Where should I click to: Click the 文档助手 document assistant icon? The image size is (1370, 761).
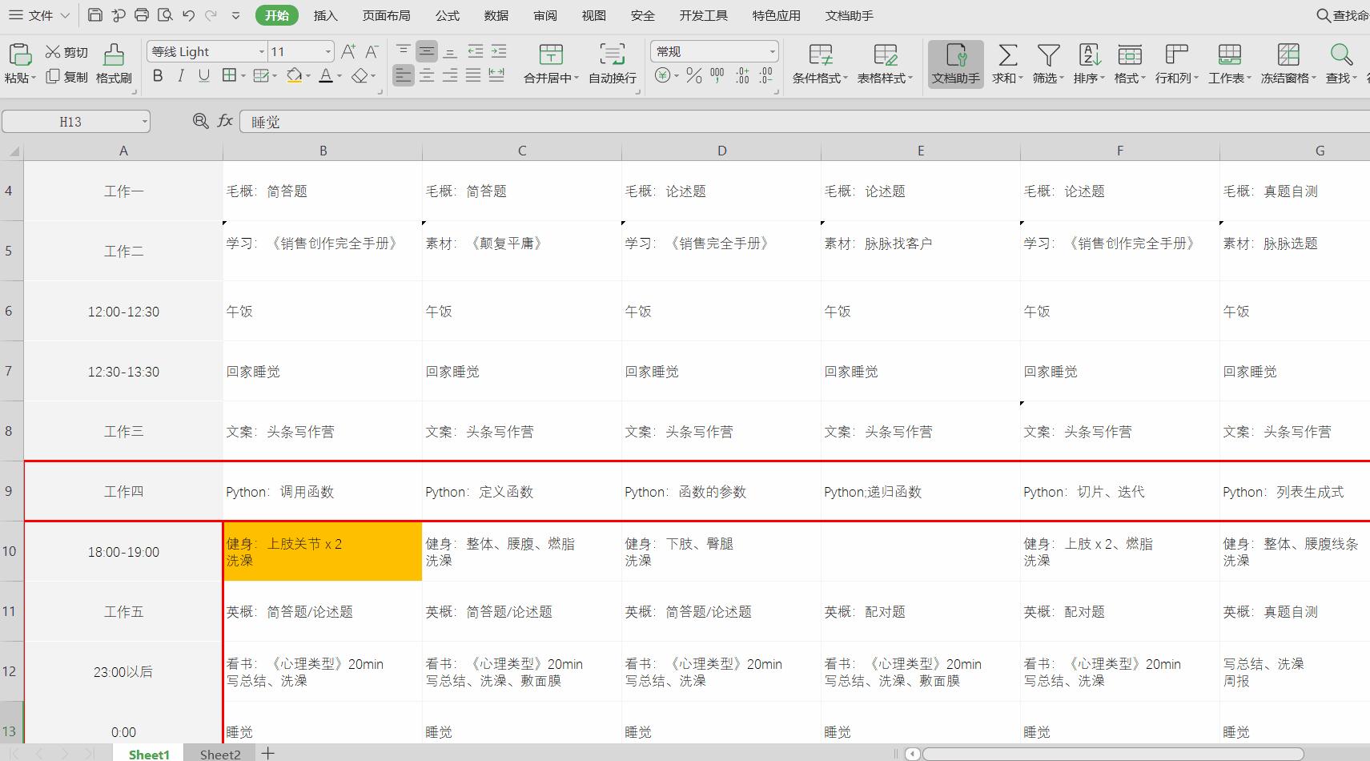click(x=955, y=64)
